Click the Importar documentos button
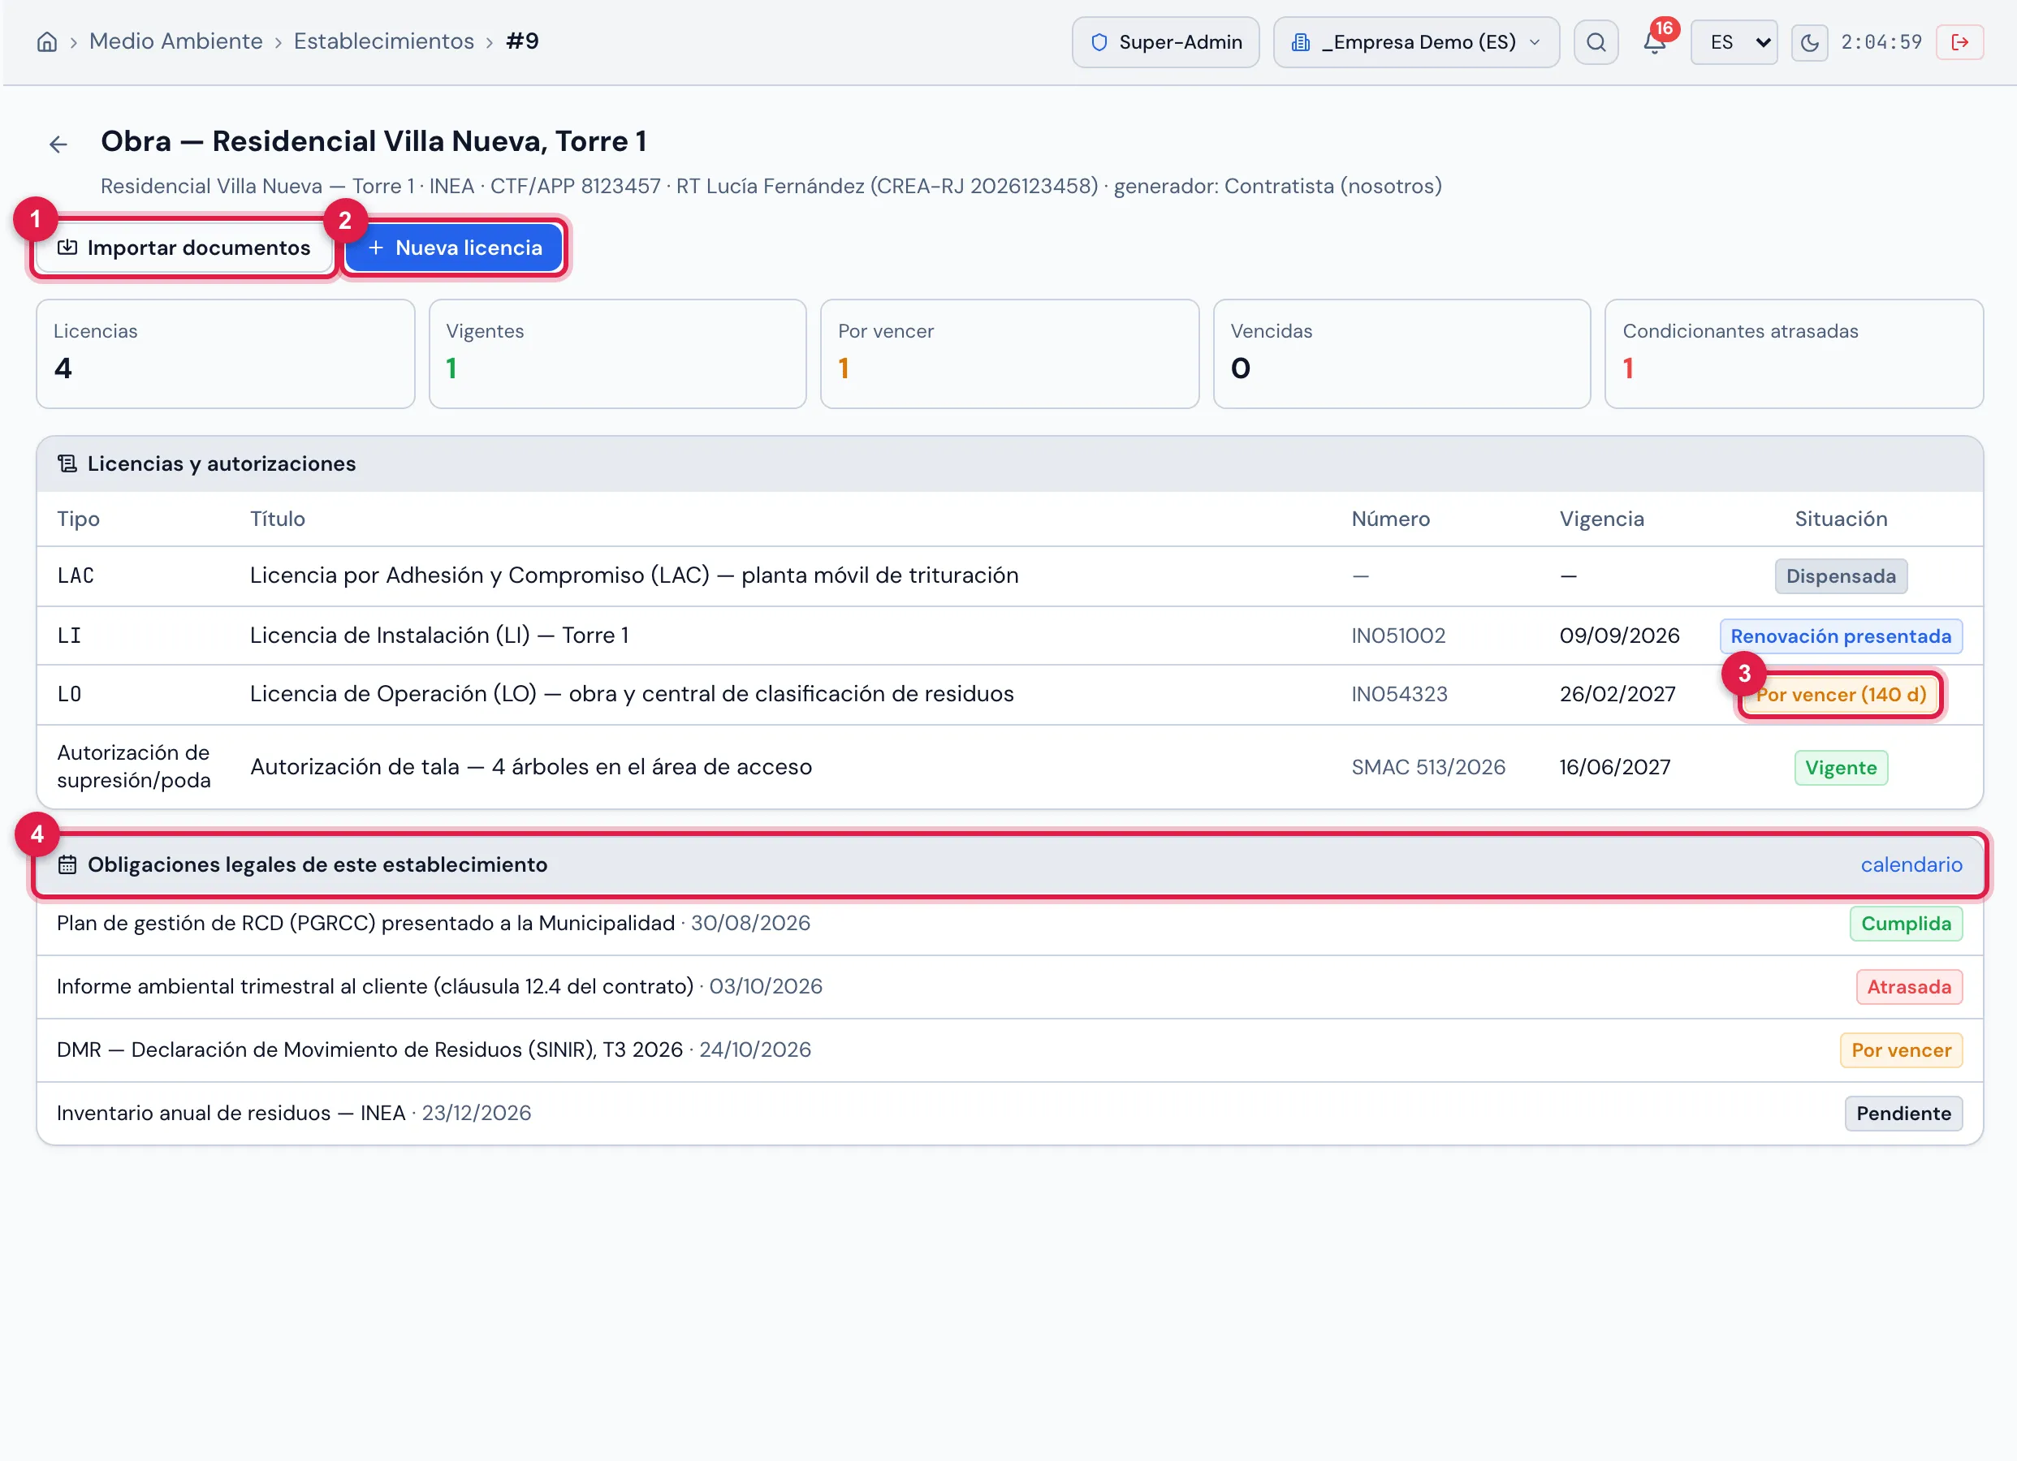Screen dimensions: 2017x1461 click(x=184, y=248)
